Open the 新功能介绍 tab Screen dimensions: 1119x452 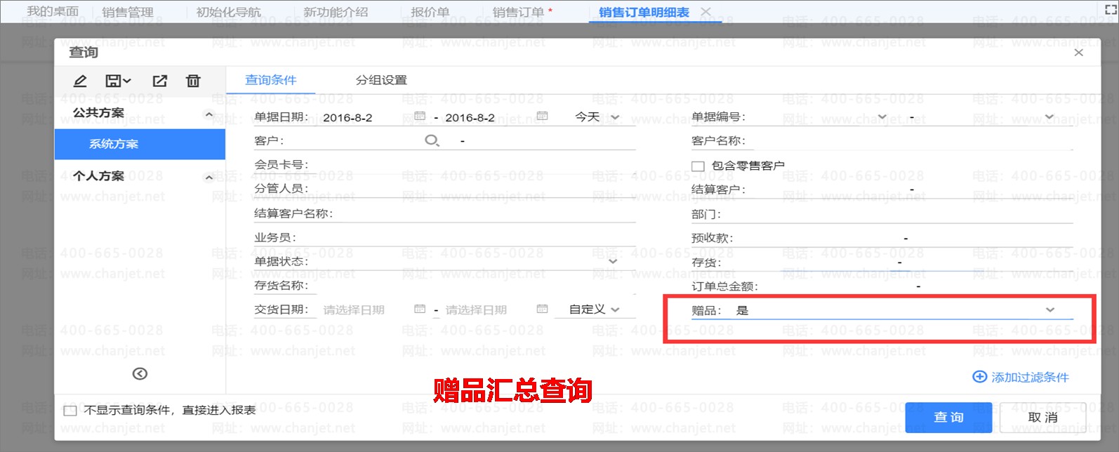point(336,12)
